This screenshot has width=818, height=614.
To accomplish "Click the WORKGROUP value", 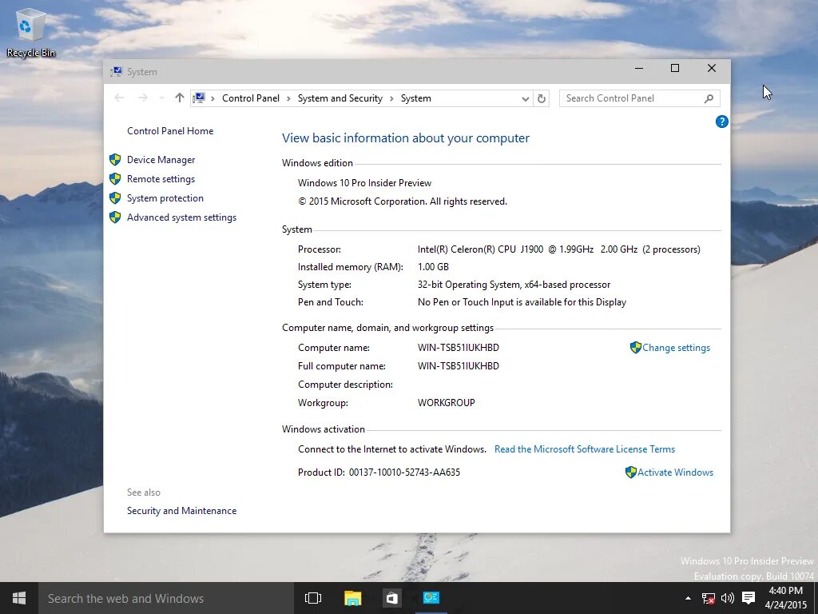I will 446,403.
